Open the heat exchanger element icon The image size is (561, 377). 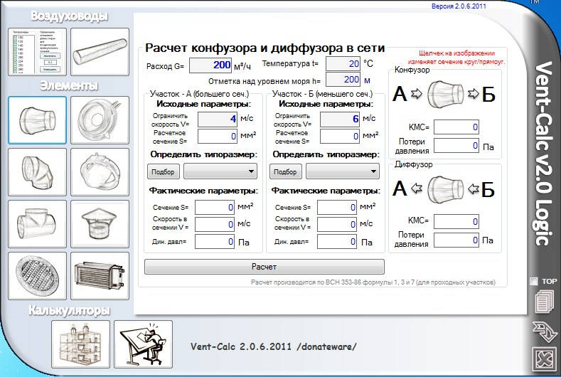click(100, 275)
